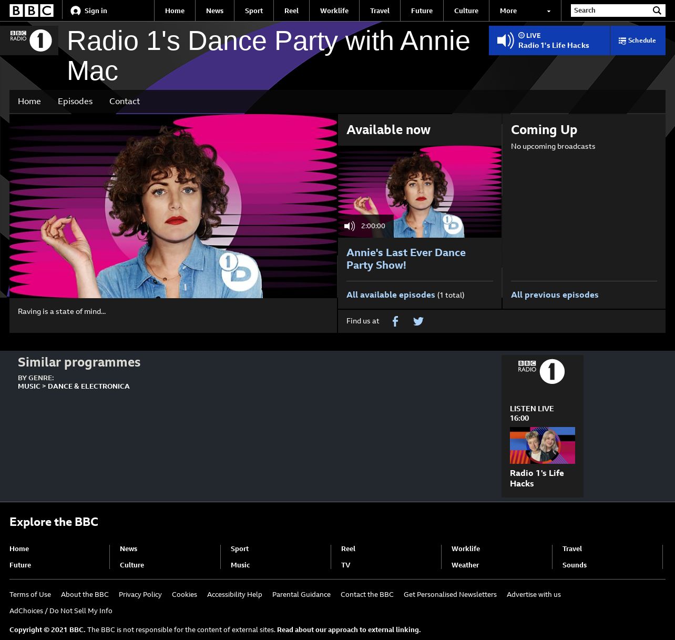Open Travel in top navigation bar
Viewport: 675px width, 640px height.
380,11
